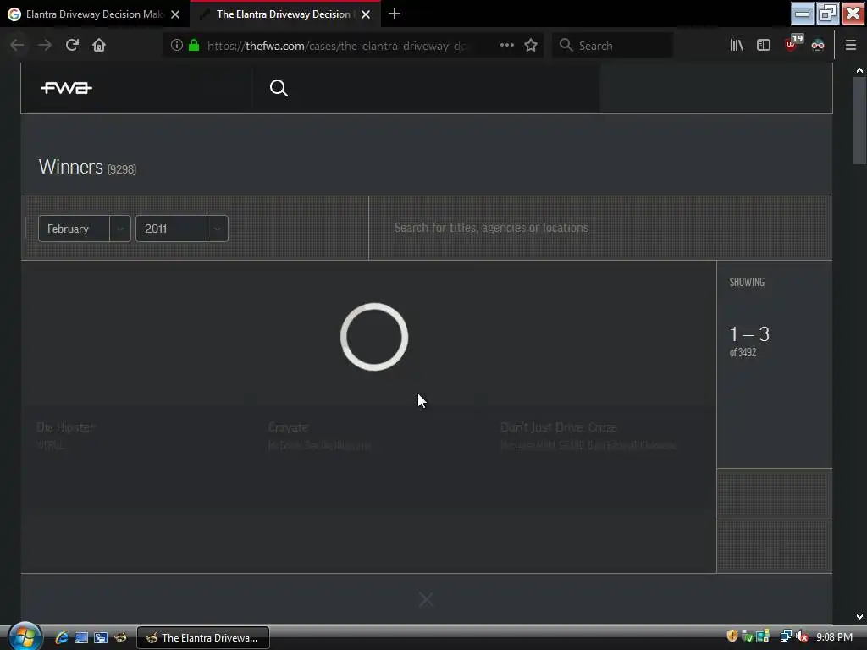Viewport: 867px width, 650px height.
Task: Click the taskbar The Elantra Drivewa... button
Action: (203, 638)
